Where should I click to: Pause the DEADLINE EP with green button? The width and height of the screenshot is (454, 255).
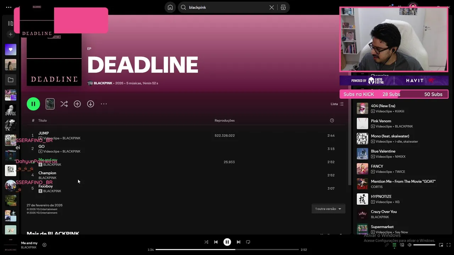tap(33, 104)
